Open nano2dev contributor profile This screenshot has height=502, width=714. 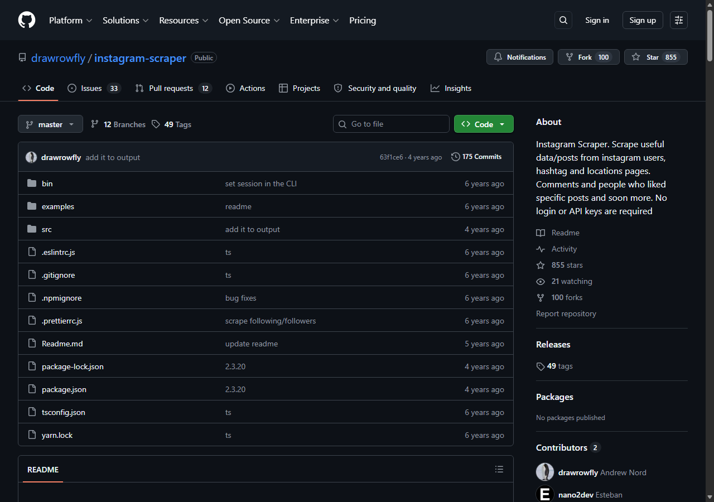click(575, 495)
